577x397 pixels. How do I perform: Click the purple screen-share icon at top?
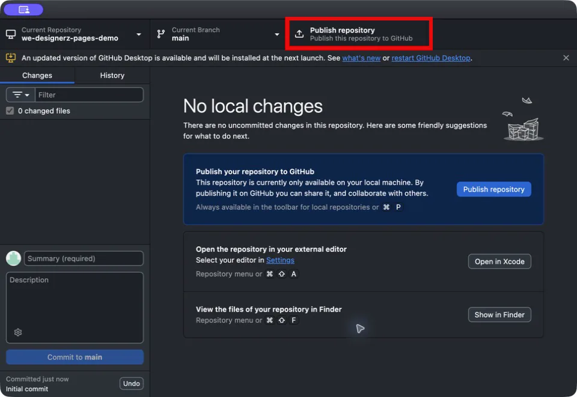pyautogui.click(x=23, y=10)
